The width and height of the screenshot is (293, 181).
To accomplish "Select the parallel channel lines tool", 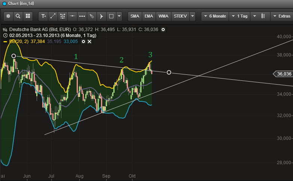I will point(92,16).
